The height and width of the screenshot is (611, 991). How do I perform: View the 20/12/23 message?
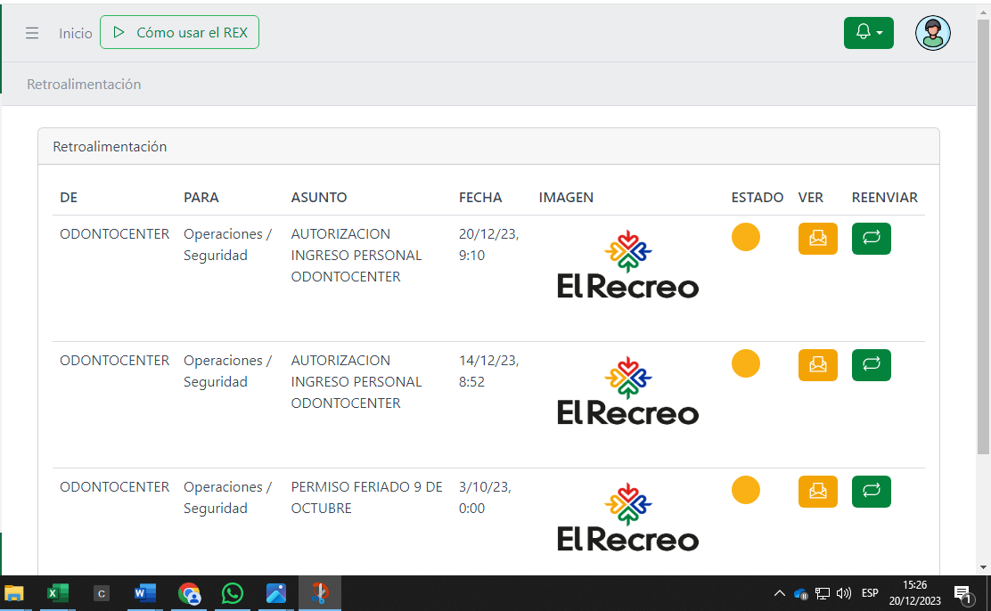[818, 239]
